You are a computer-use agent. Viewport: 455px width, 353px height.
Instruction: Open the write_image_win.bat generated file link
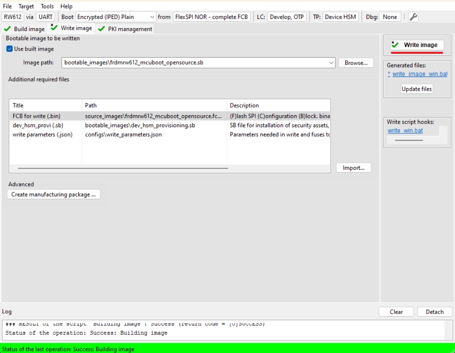coord(419,74)
